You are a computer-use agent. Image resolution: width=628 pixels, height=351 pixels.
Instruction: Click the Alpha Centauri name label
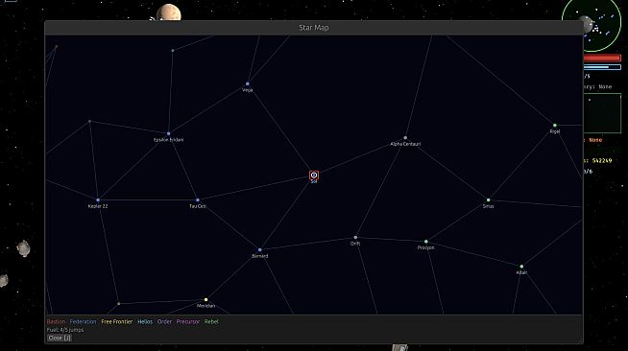(405, 144)
